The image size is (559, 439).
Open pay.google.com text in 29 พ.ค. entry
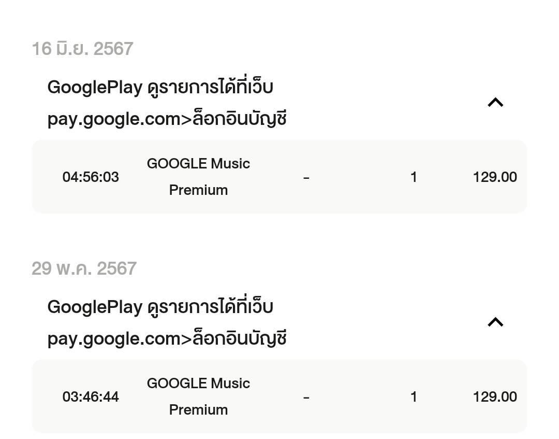[x=114, y=339]
